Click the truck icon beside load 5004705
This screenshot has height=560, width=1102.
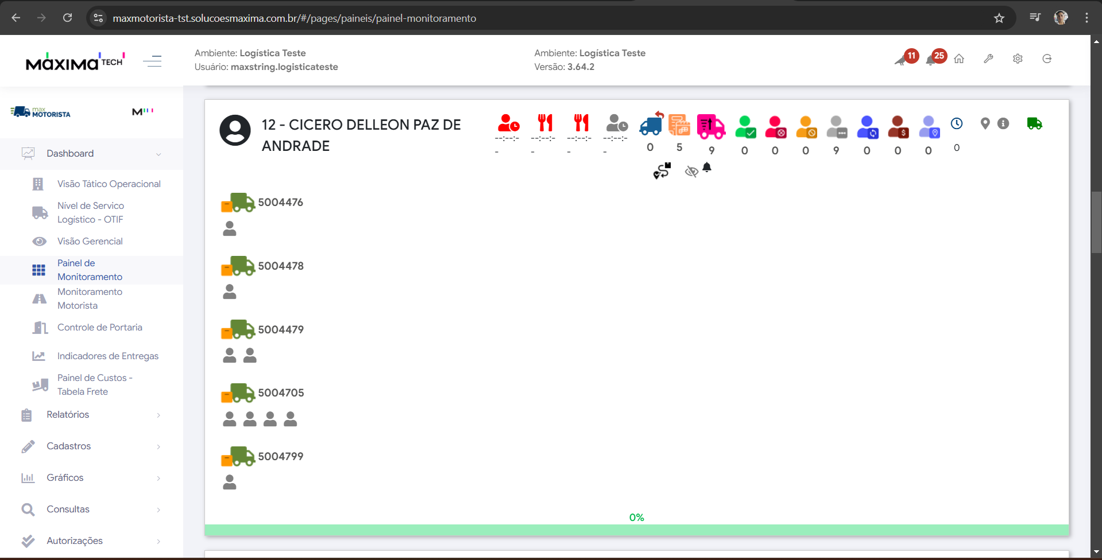(x=238, y=393)
